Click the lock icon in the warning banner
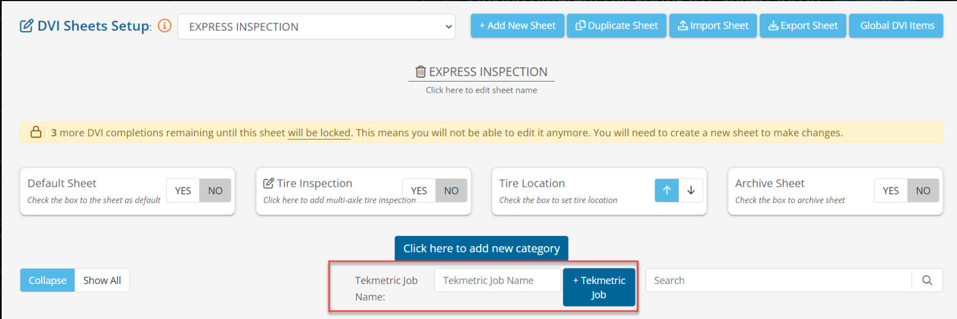Image resolution: width=957 pixels, height=319 pixels. click(36, 132)
